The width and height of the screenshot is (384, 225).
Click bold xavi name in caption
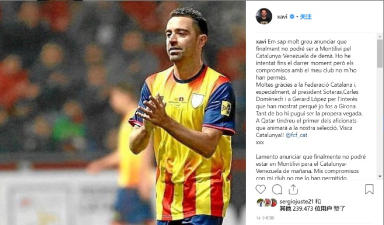pyautogui.click(x=261, y=41)
